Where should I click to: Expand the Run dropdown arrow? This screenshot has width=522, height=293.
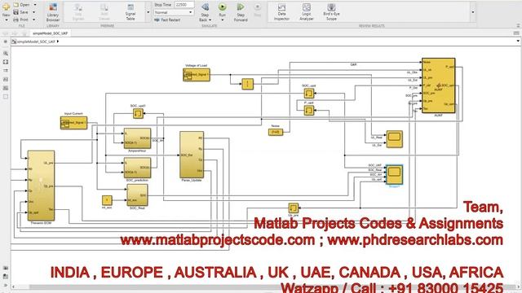[x=223, y=20]
